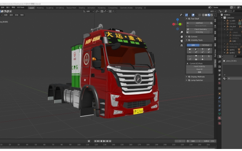
Task: Open transform orientation dropdown in header
Action: (89, 11)
